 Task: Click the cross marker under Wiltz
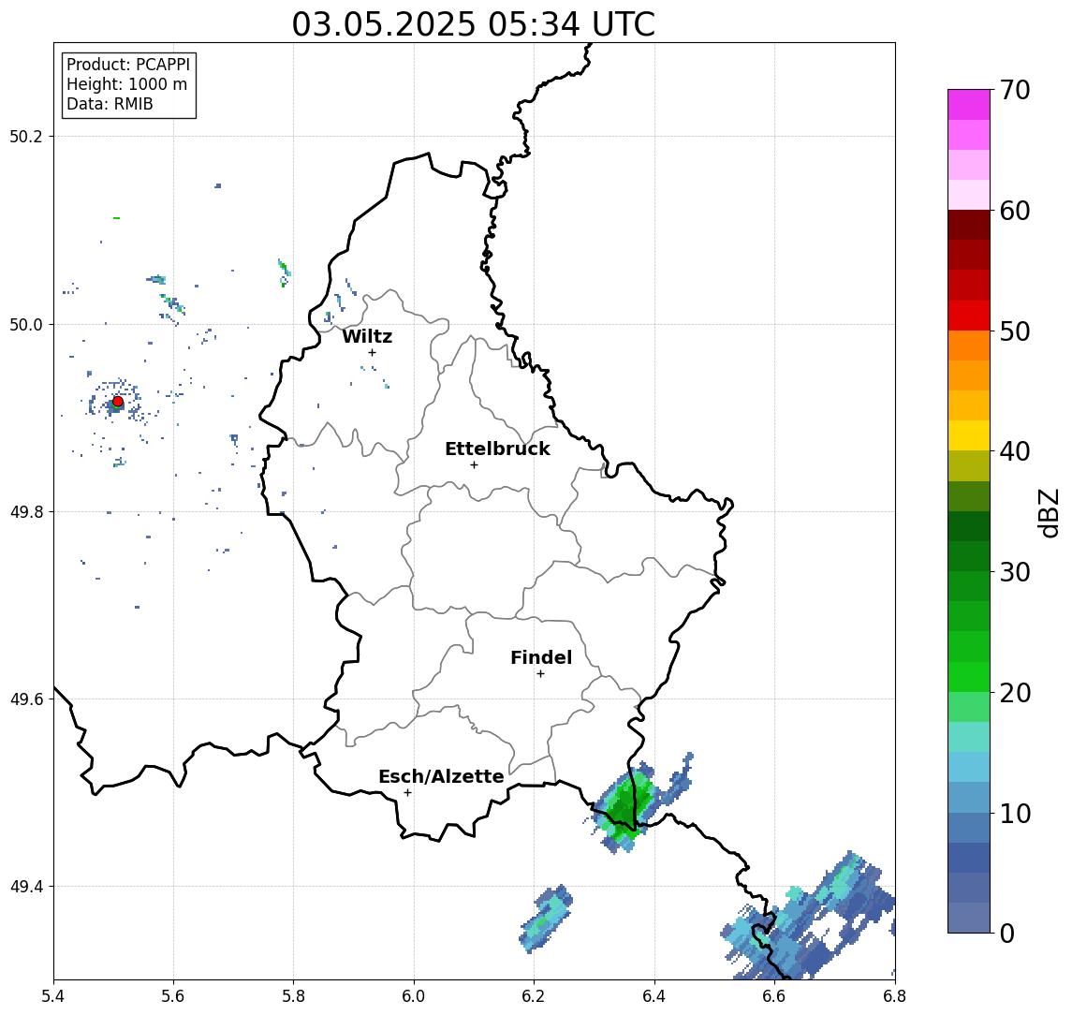[x=372, y=352]
